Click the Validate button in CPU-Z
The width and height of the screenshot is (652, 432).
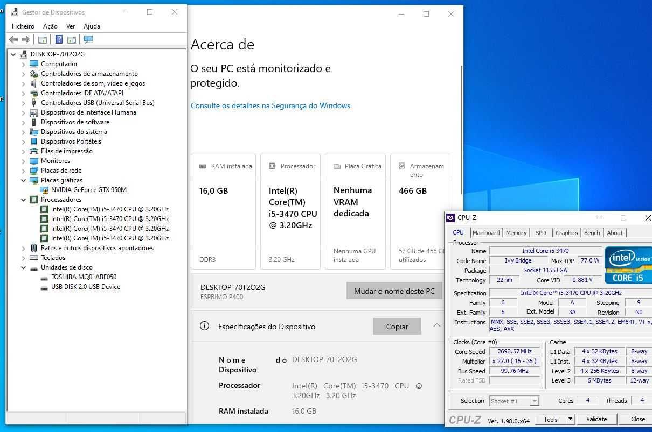(596, 419)
